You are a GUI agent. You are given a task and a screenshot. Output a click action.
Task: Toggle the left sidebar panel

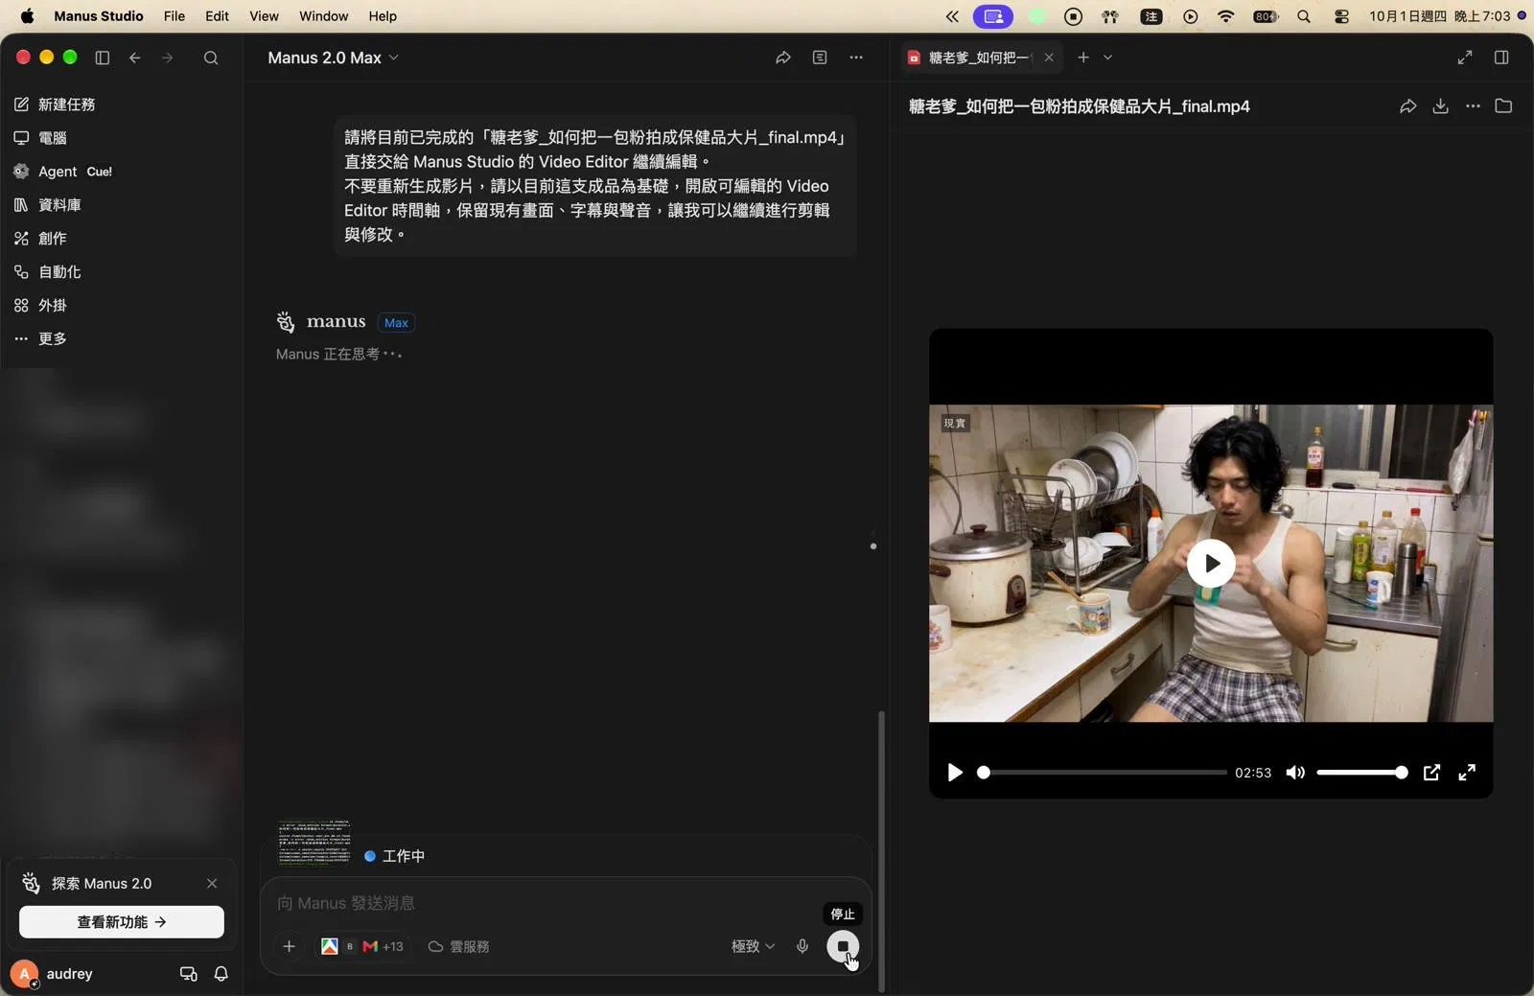click(x=103, y=58)
